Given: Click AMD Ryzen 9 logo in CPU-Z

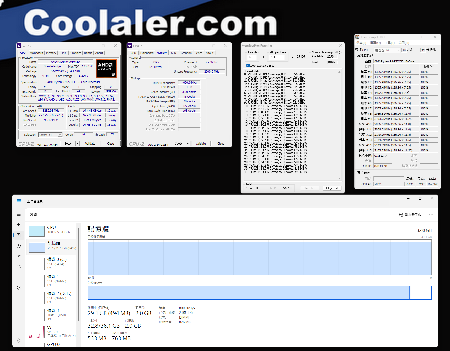Looking at the screenshot, I should (106, 69).
